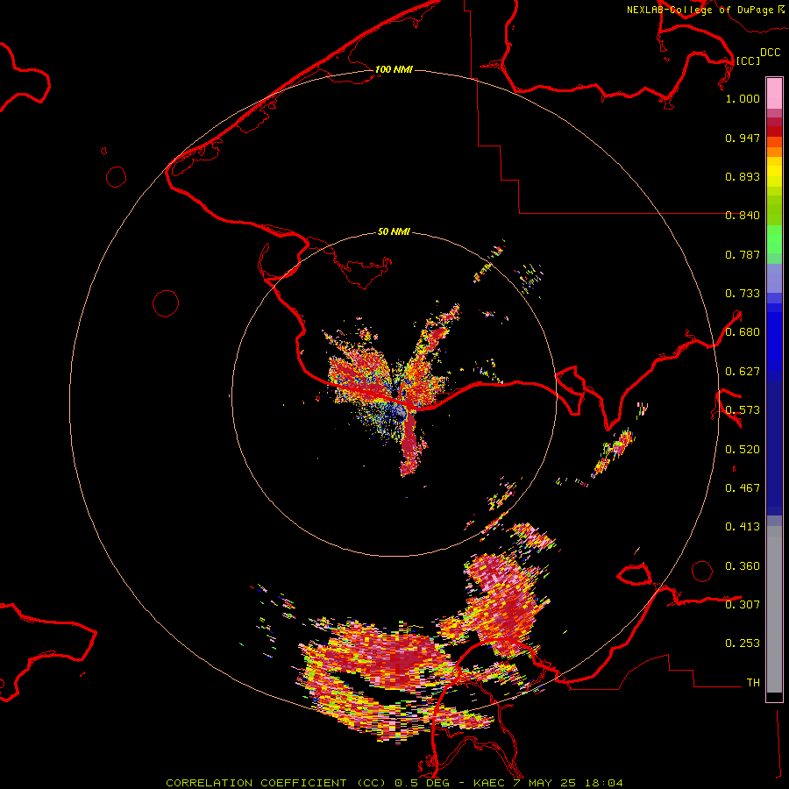Select the 0.733 scale value
This screenshot has height=789, width=789.
(743, 294)
